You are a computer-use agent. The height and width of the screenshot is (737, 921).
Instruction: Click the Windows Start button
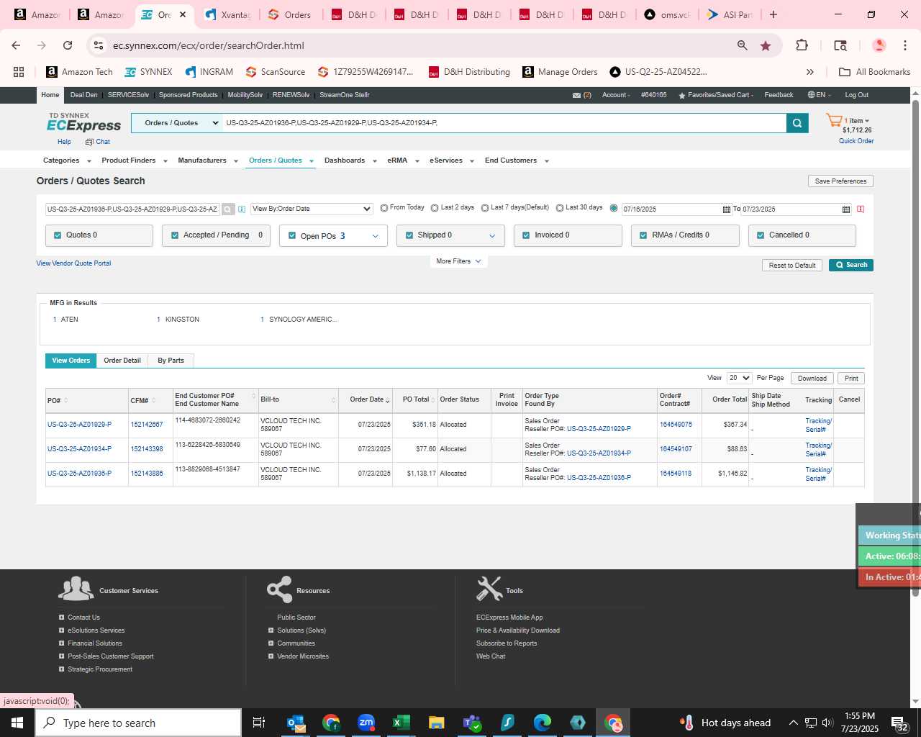point(17,723)
